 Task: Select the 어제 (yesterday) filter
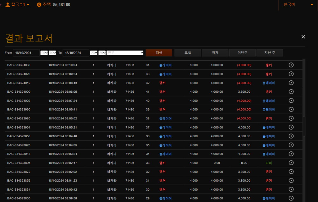pyautogui.click(x=215, y=53)
